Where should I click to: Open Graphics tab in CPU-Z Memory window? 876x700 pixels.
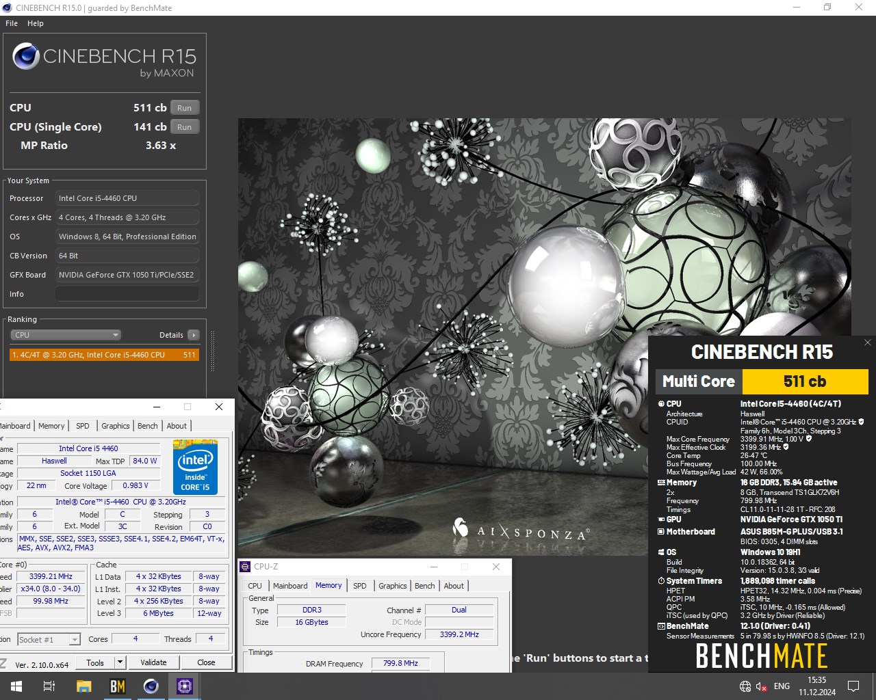click(393, 586)
